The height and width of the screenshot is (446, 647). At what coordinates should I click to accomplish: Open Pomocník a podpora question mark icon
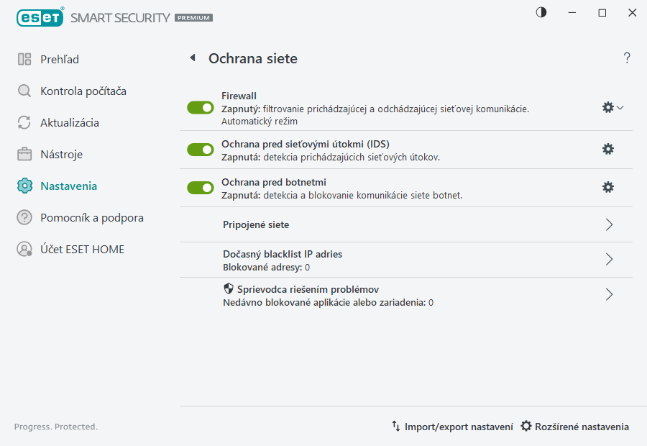(24, 217)
